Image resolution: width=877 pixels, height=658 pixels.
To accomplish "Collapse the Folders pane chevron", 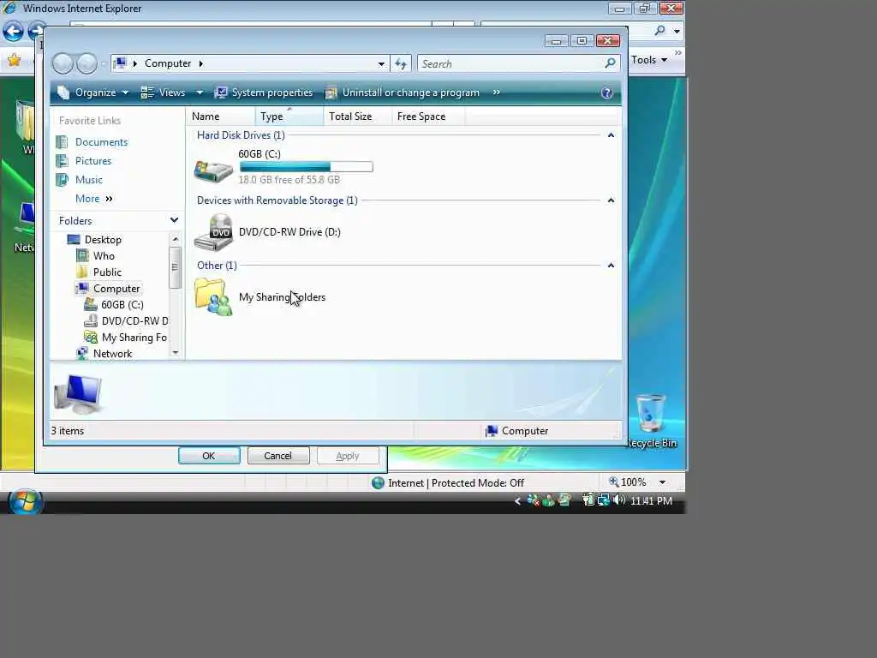I will (174, 220).
